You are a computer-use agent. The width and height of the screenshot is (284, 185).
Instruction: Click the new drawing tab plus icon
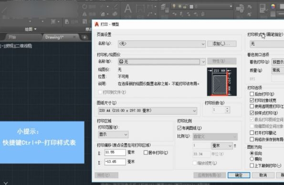coord(84,38)
